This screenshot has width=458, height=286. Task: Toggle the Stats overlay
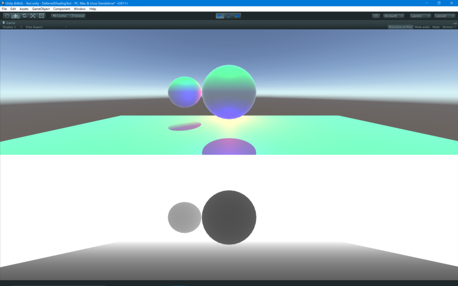[x=436, y=27]
